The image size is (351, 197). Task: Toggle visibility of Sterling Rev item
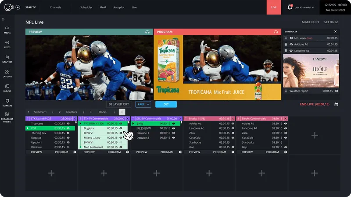68,133
